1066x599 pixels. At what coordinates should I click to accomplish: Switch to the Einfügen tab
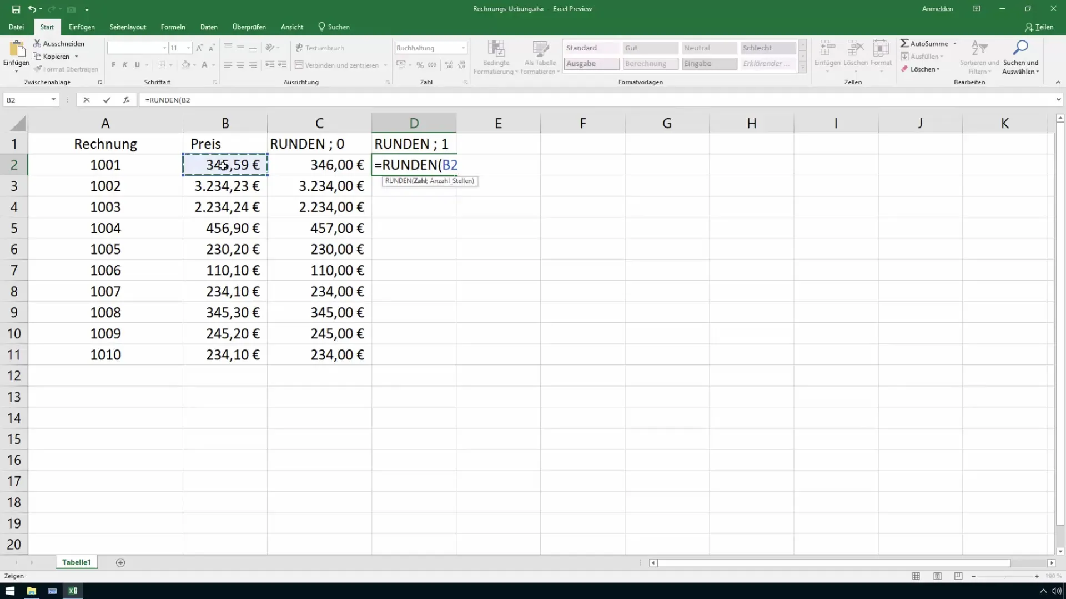[x=82, y=27]
